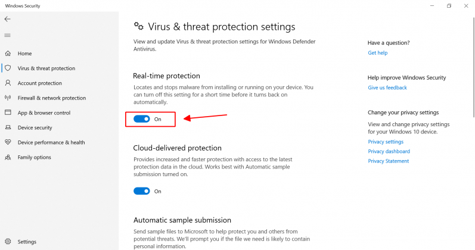
Task: Click the Device performance & health heart icon
Action: click(8, 142)
